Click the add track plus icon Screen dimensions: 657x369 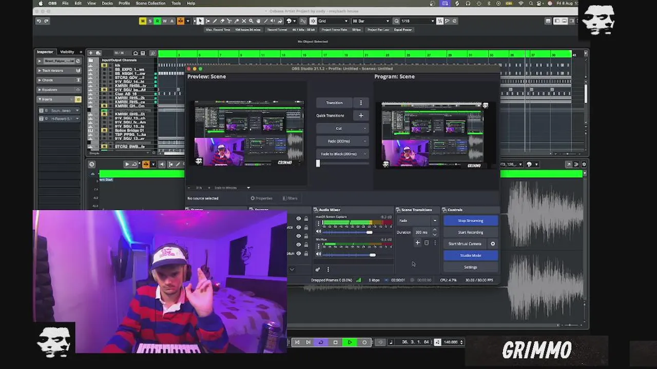(91, 53)
